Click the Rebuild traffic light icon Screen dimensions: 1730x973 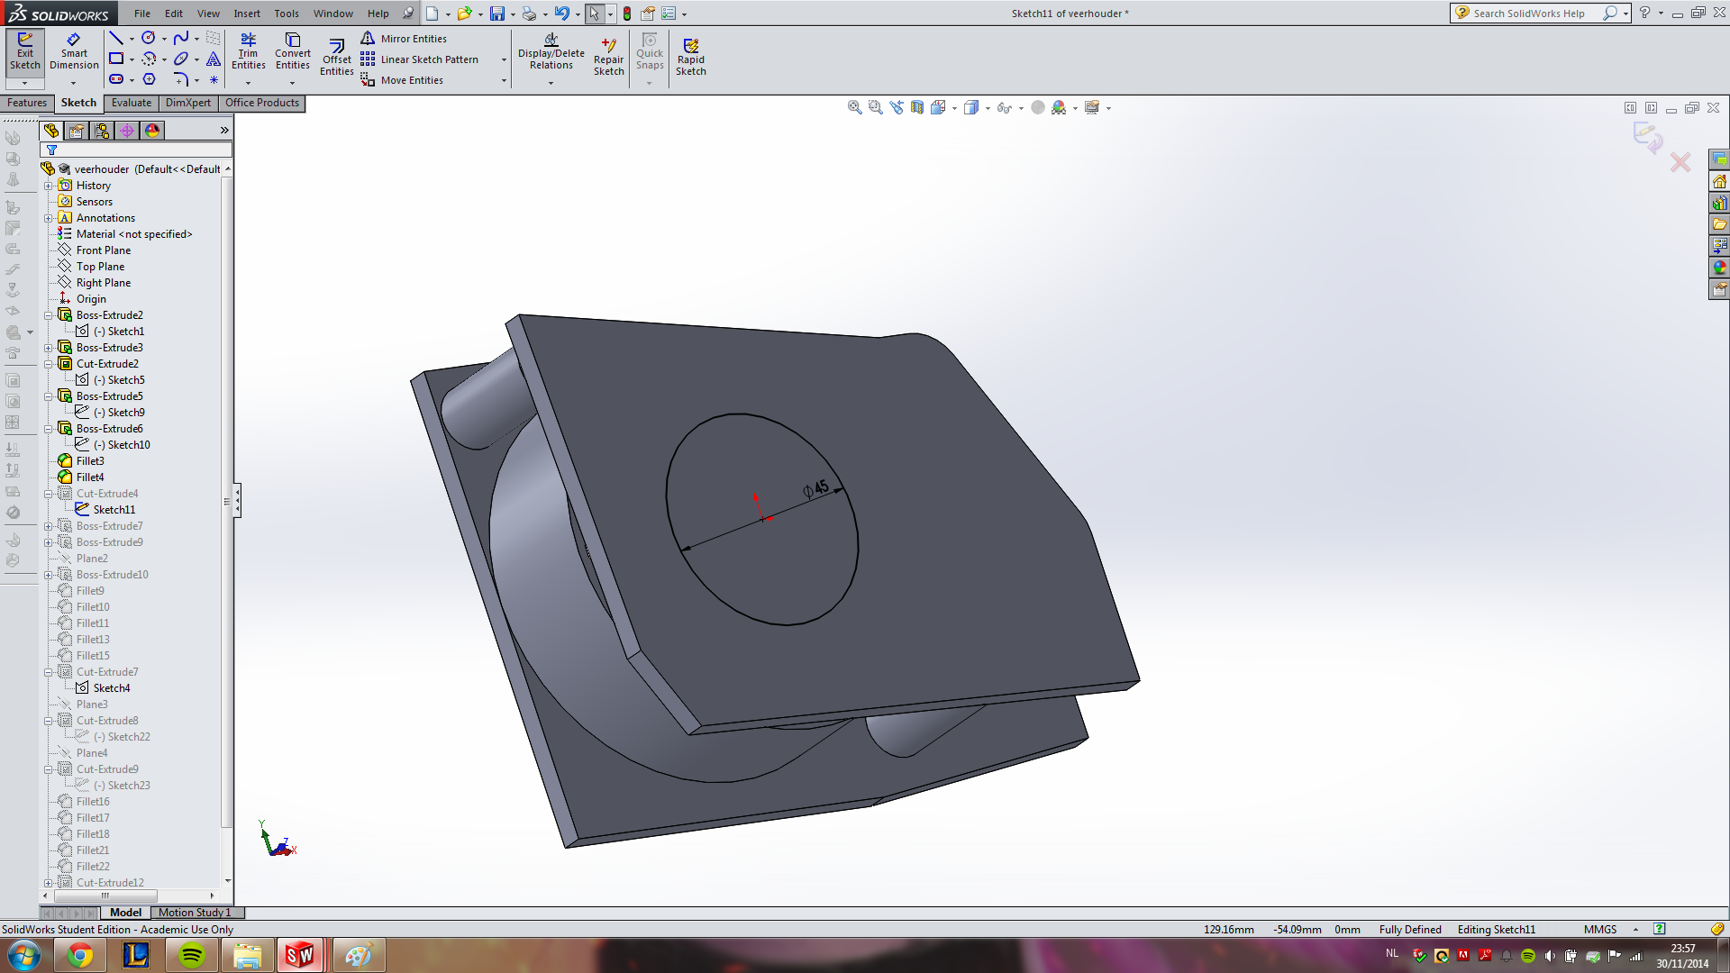627,14
